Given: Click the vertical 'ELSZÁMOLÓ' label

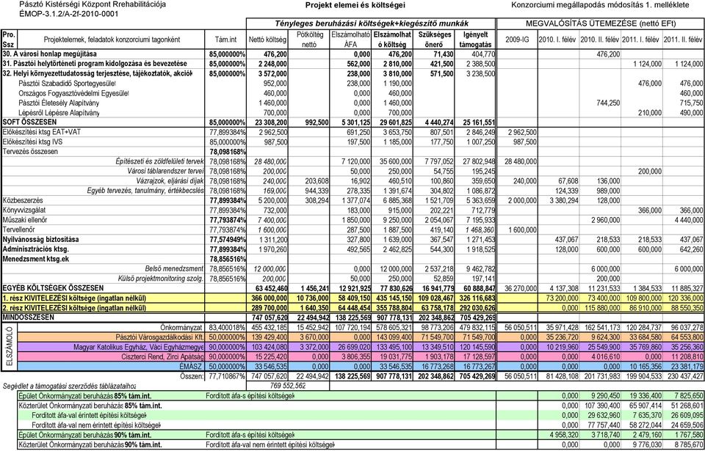Looking at the screenshot, I should pyautogui.click(x=8, y=348).
